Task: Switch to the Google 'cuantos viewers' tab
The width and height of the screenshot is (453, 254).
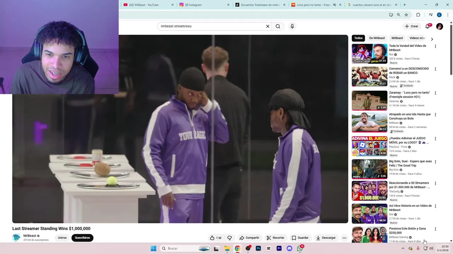Action: [x=372, y=5]
